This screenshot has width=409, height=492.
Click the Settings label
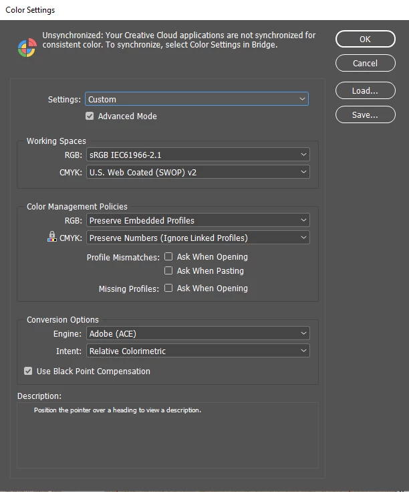[x=64, y=100]
